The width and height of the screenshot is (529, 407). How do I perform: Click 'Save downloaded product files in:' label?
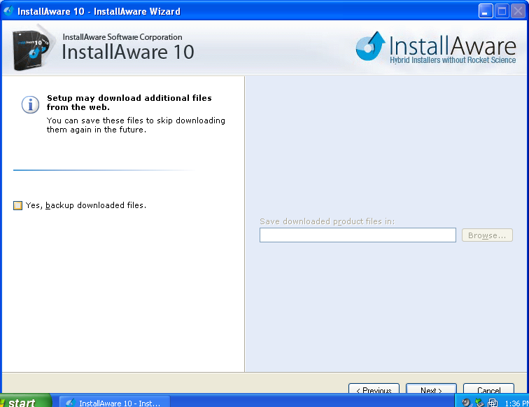[x=327, y=221]
